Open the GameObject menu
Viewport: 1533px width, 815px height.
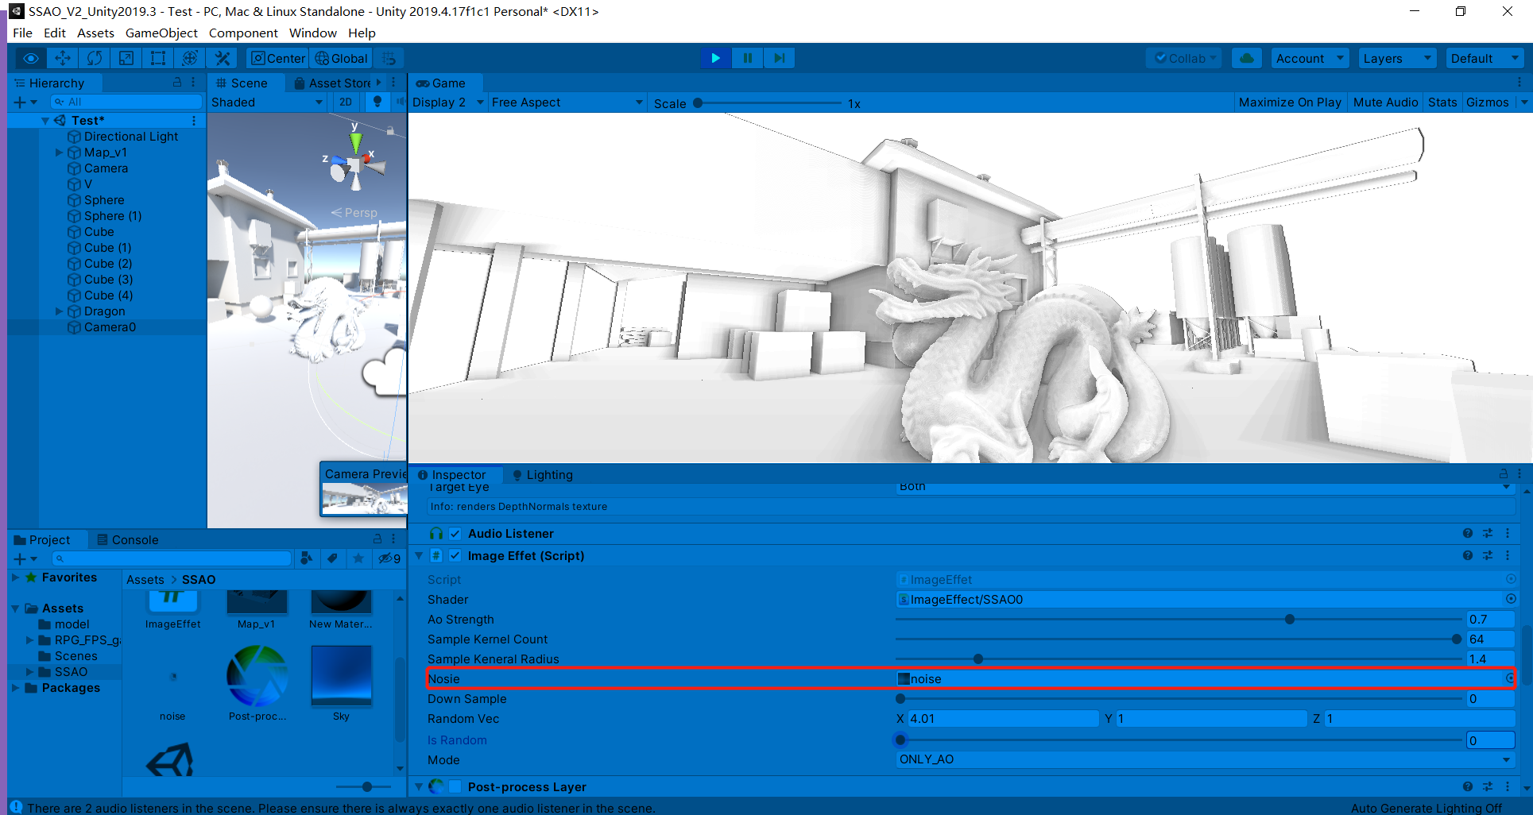(x=161, y=33)
